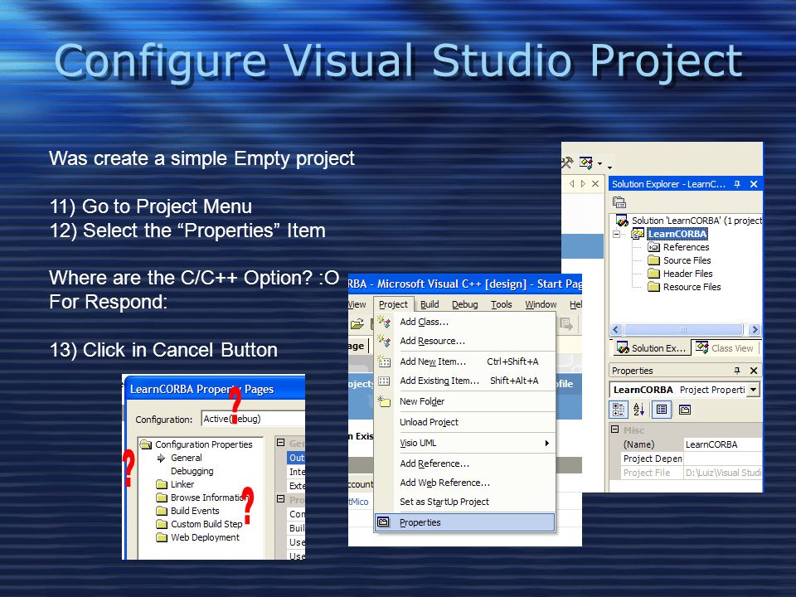
Task: Click the Properties menu icon
Action: click(383, 522)
